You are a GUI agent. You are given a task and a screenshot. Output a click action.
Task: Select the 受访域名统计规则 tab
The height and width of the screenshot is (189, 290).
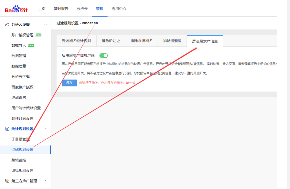click(76, 41)
